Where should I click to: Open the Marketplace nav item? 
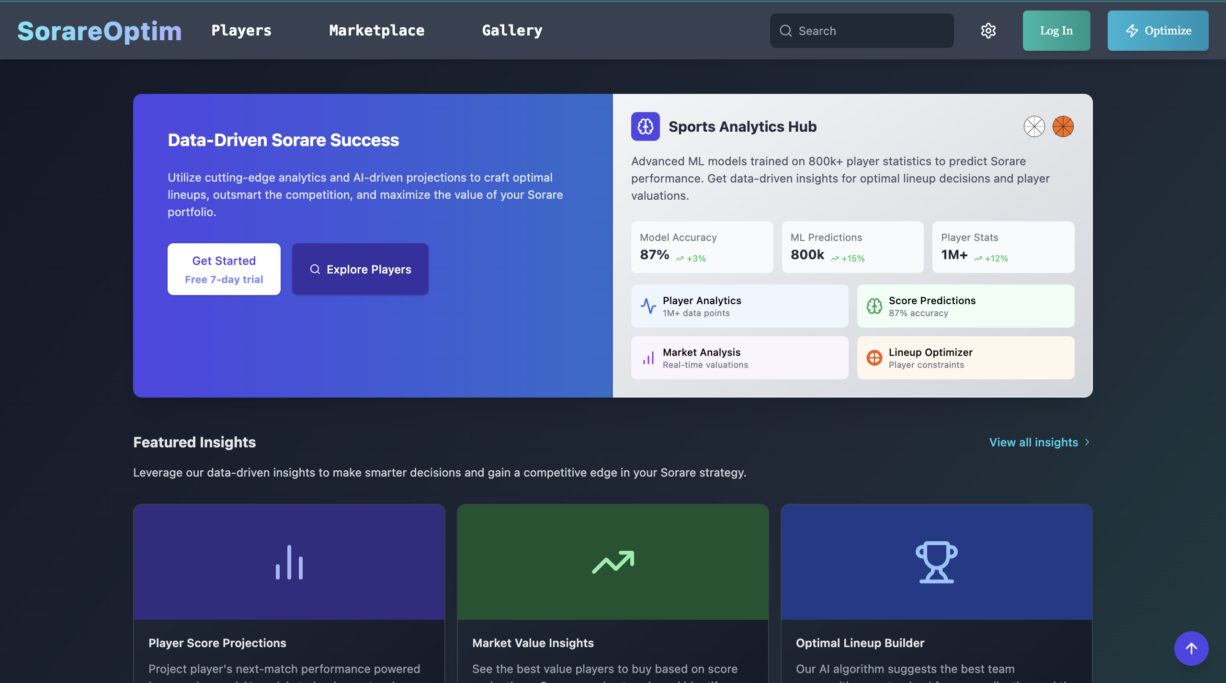click(376, 30)
